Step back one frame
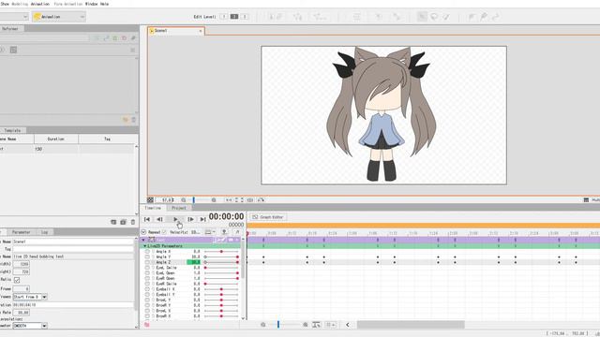The height and width of the screenshot is (337, 600). (159, 219)
